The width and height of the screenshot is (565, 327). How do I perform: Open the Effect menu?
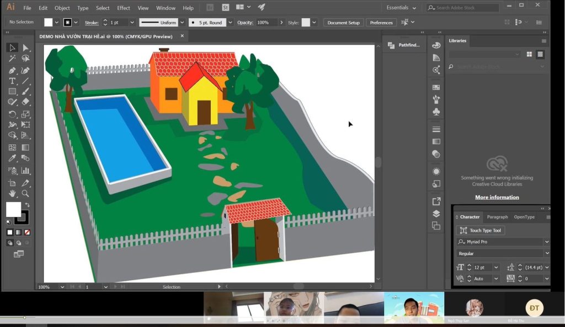click(124, 8)
